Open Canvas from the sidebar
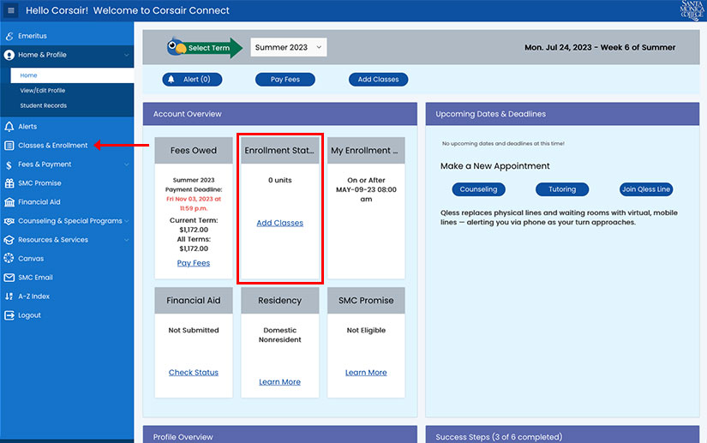 tap(31, 259)
